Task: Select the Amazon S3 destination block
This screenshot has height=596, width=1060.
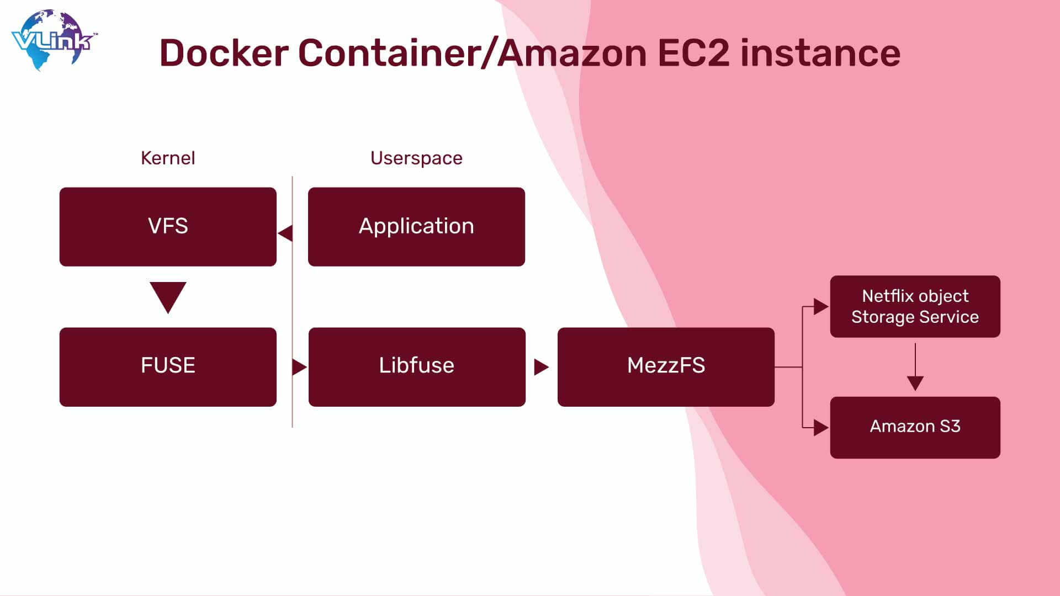Action: pos(915,425)
